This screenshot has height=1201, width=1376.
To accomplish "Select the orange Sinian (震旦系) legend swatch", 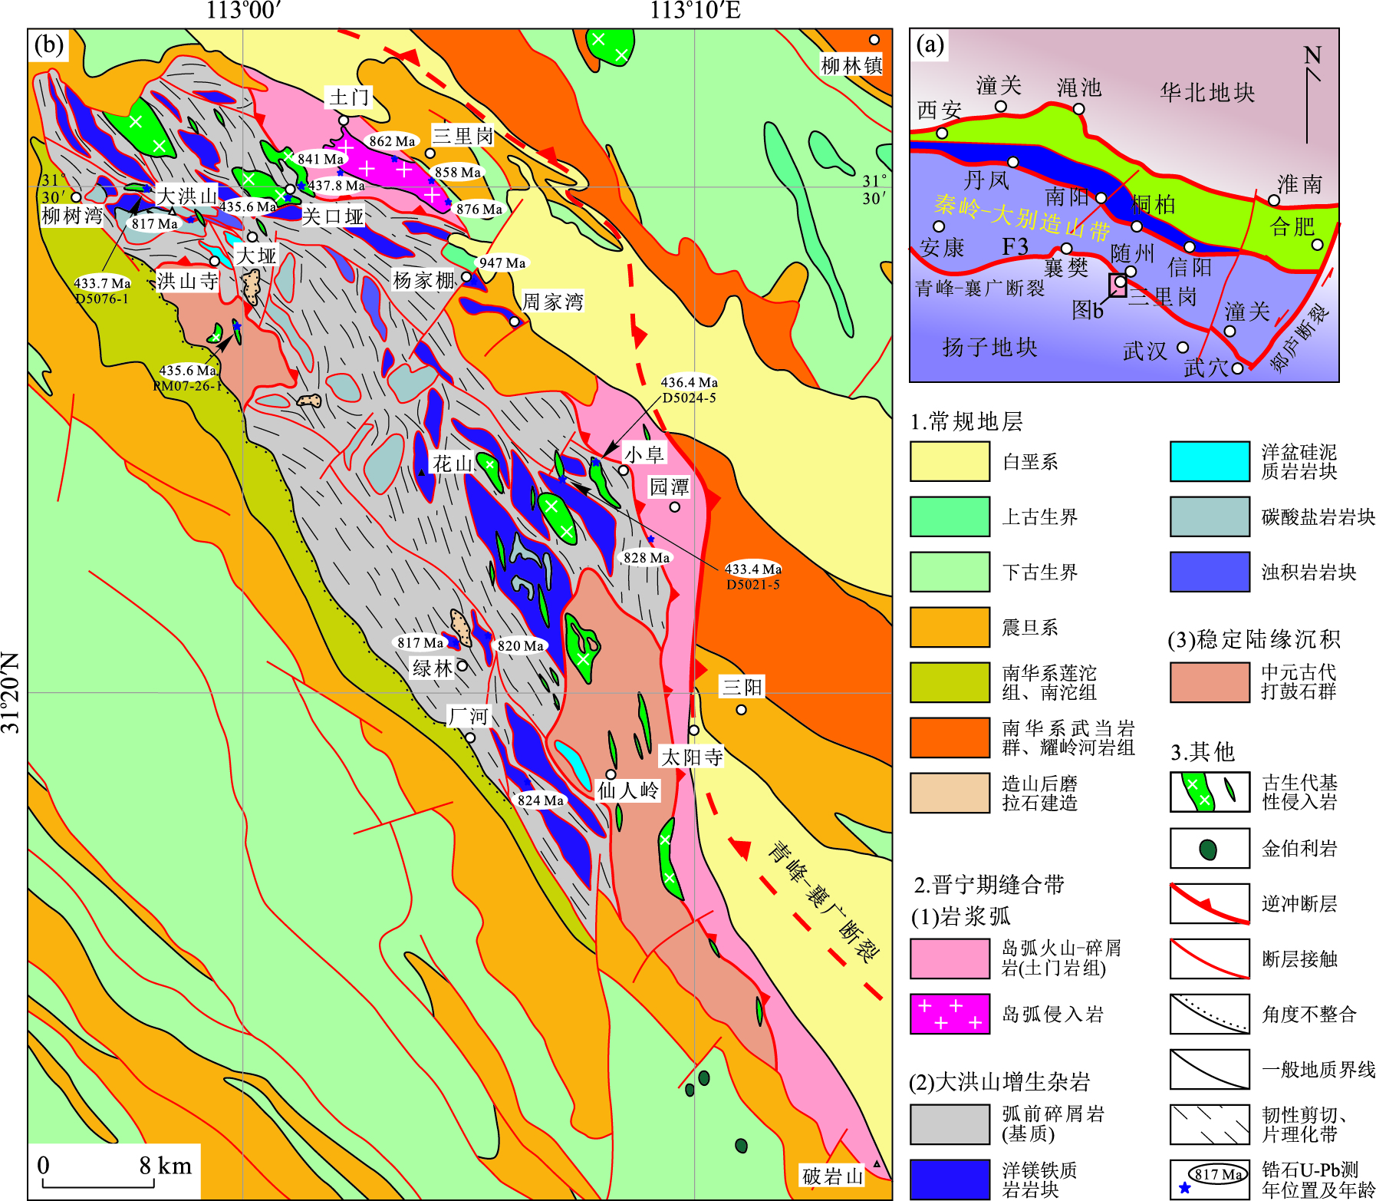I will point(950,627).
